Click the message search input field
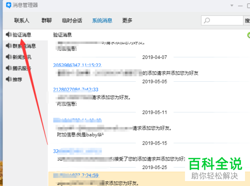The image size is (250, 186). 222,20
